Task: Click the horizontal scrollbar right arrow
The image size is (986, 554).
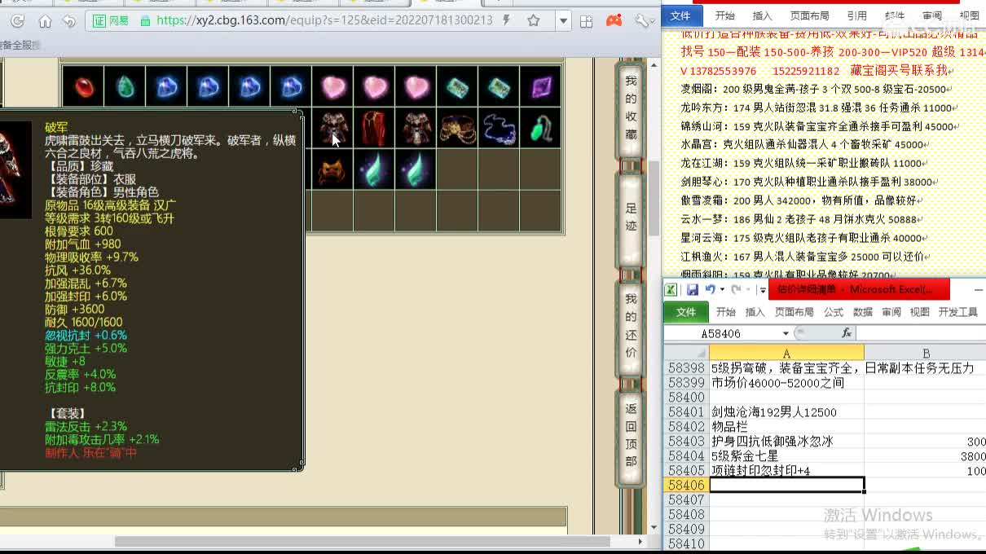Action: pos(641,542)
